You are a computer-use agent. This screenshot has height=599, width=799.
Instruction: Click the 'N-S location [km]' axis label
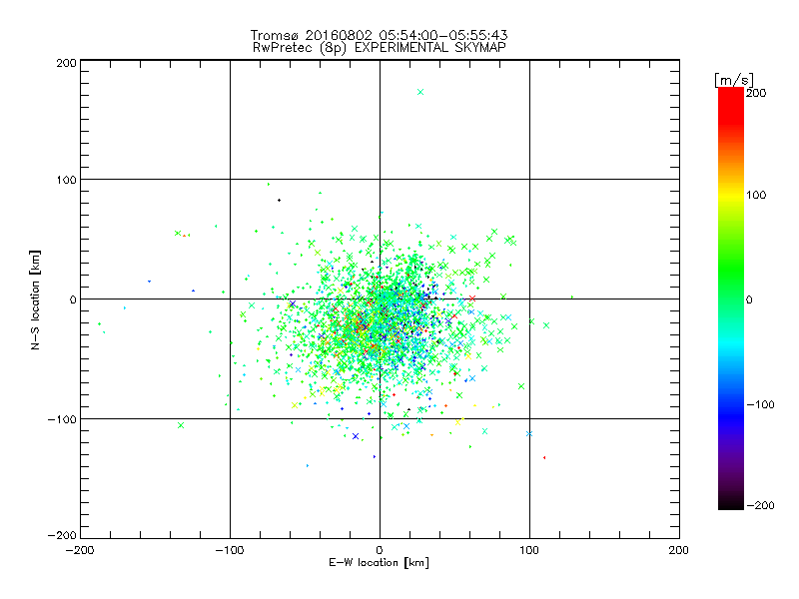(35, 299)
